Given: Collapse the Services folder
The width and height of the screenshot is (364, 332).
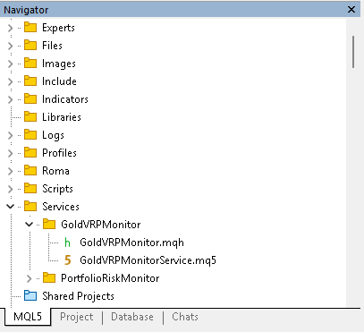Looking at the screenshot, I should coord(11,207).
